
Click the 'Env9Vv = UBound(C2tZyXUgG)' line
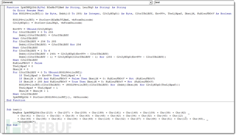tap(33, 29)
